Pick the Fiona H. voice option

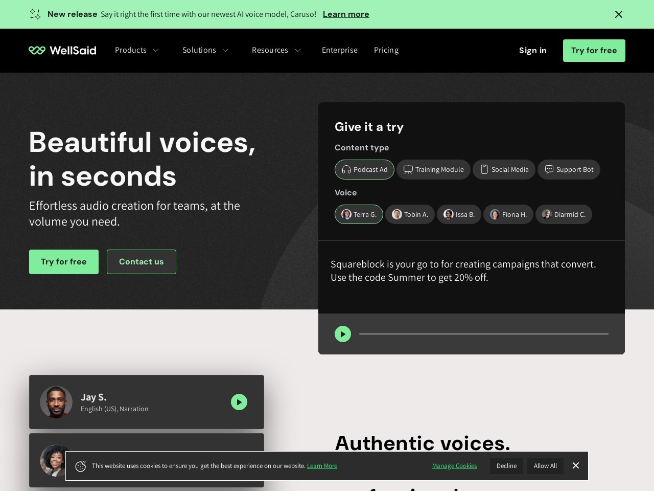[508, 215]
